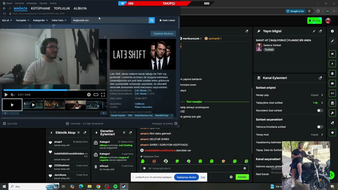This screenshot has width=338, height=190.
Task: Go back in Steam navigation
Action: [x=4, y=8]
